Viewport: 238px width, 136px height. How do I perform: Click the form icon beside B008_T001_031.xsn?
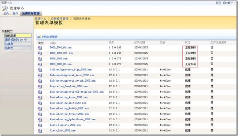(40, 53)
